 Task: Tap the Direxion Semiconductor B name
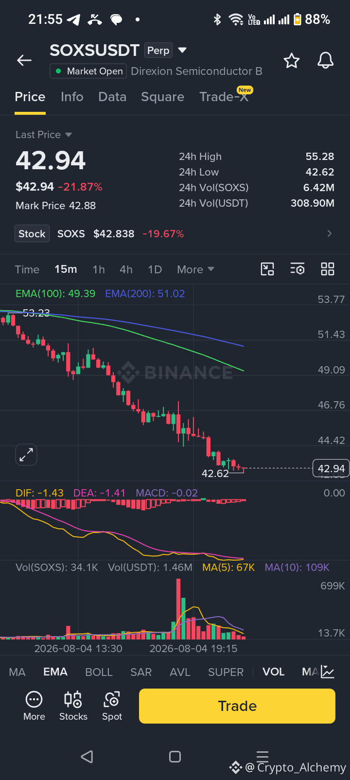pyautogui.click(x=197, y=71)
